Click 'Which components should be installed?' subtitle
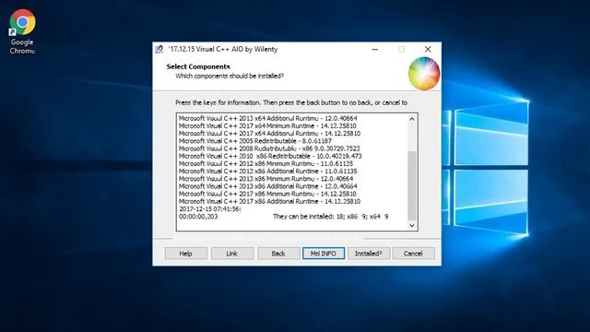Viewport: 590px width, 332px height. 230,76
